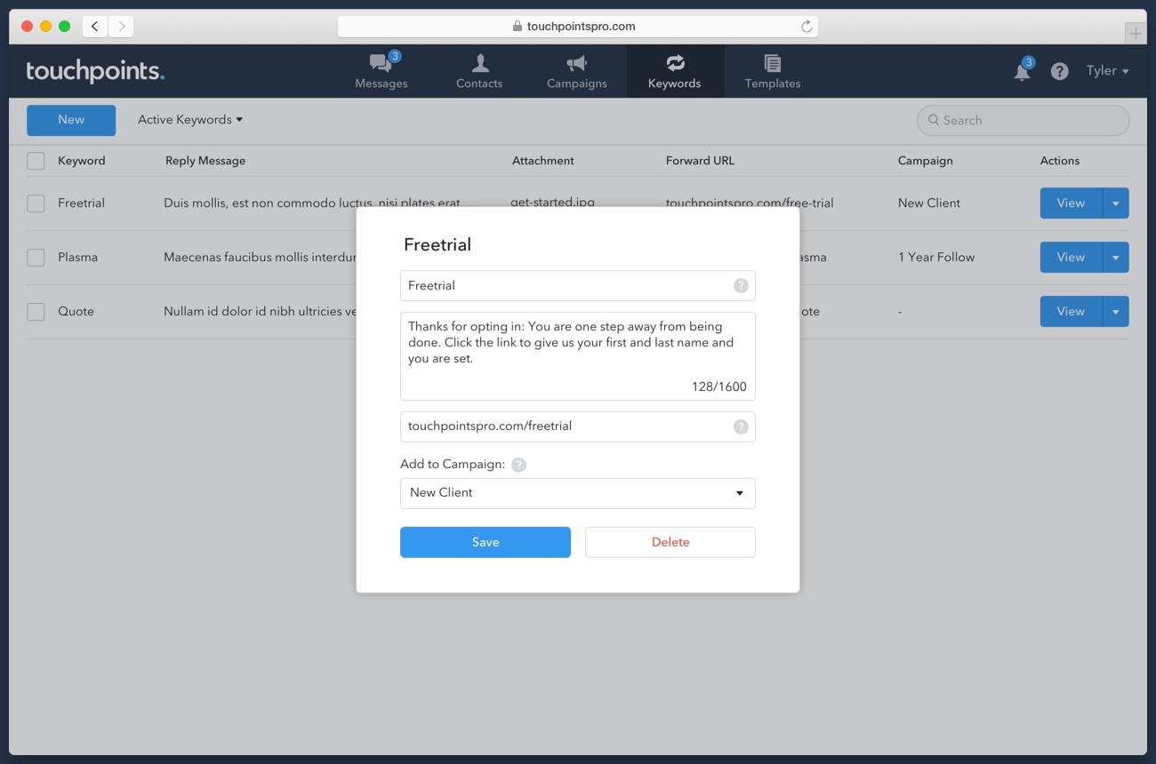Viewport: 1156px width, 764px height.
Task: Select the Plasma keyword checkbox
Action: click(x=36, y=257)
